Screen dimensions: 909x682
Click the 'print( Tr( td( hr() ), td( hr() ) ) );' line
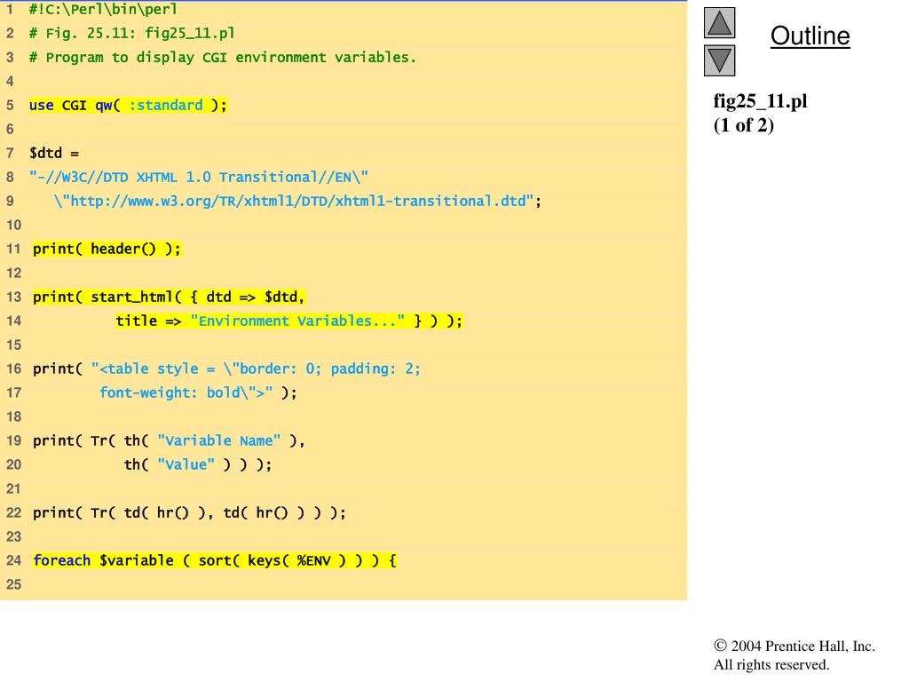pyautogui.click(x=189, y=512)
